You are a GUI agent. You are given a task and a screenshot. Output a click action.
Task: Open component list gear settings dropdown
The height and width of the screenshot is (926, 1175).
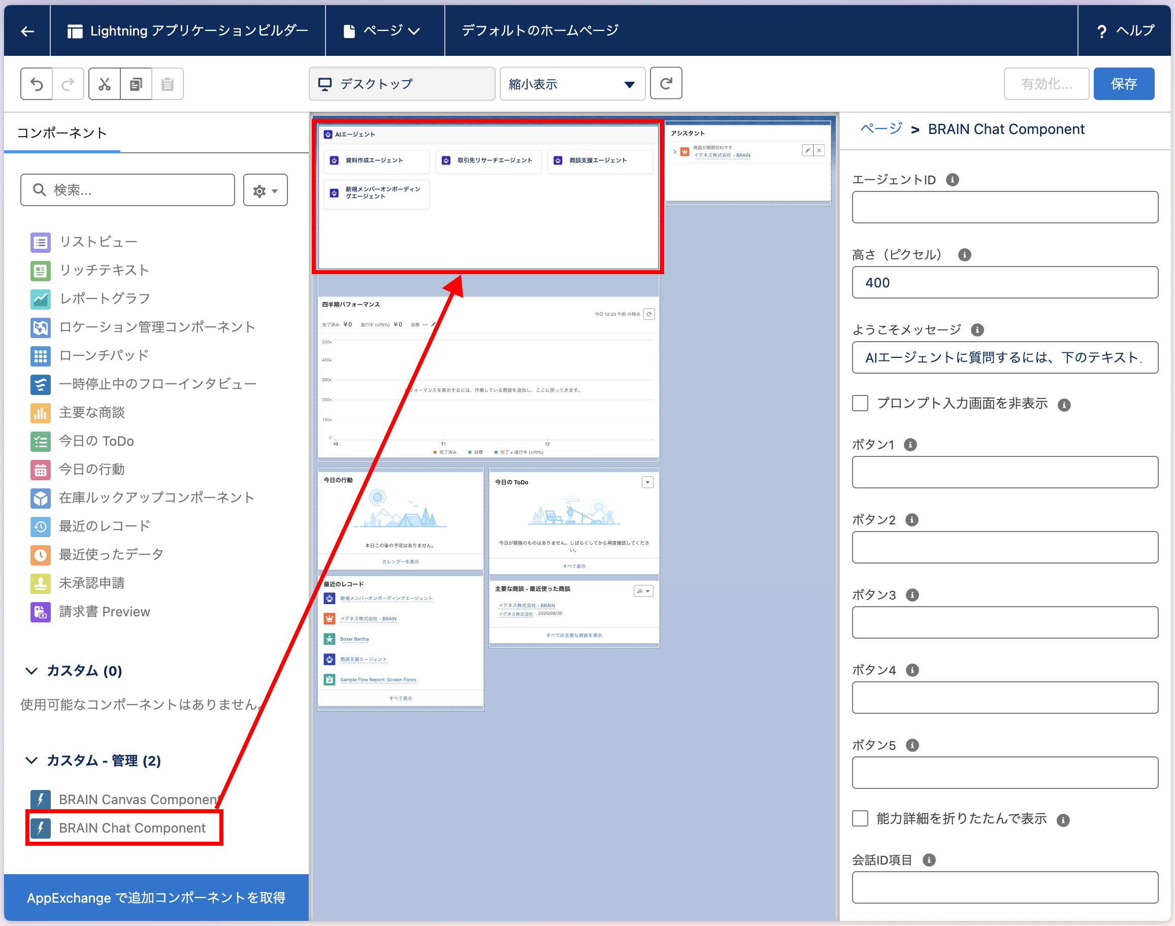coord(265,190)
